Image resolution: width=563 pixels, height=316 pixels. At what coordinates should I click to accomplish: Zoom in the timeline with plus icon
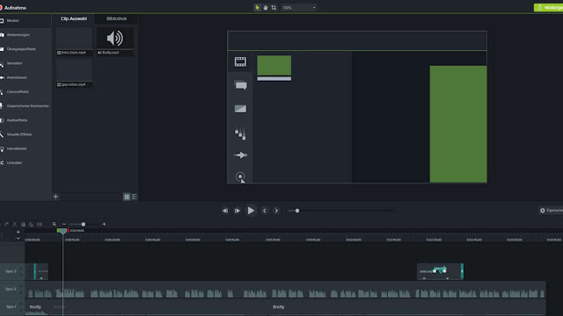[104, 225]
